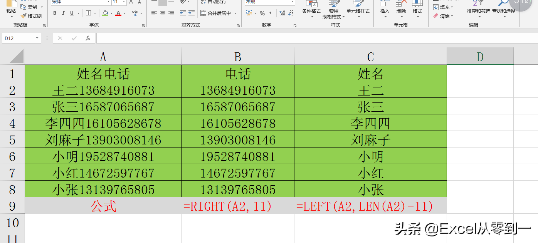Open the 对齐方式 group dialog launcher
This screenshot has width=538, height=243.
click(x=238, y=25)
